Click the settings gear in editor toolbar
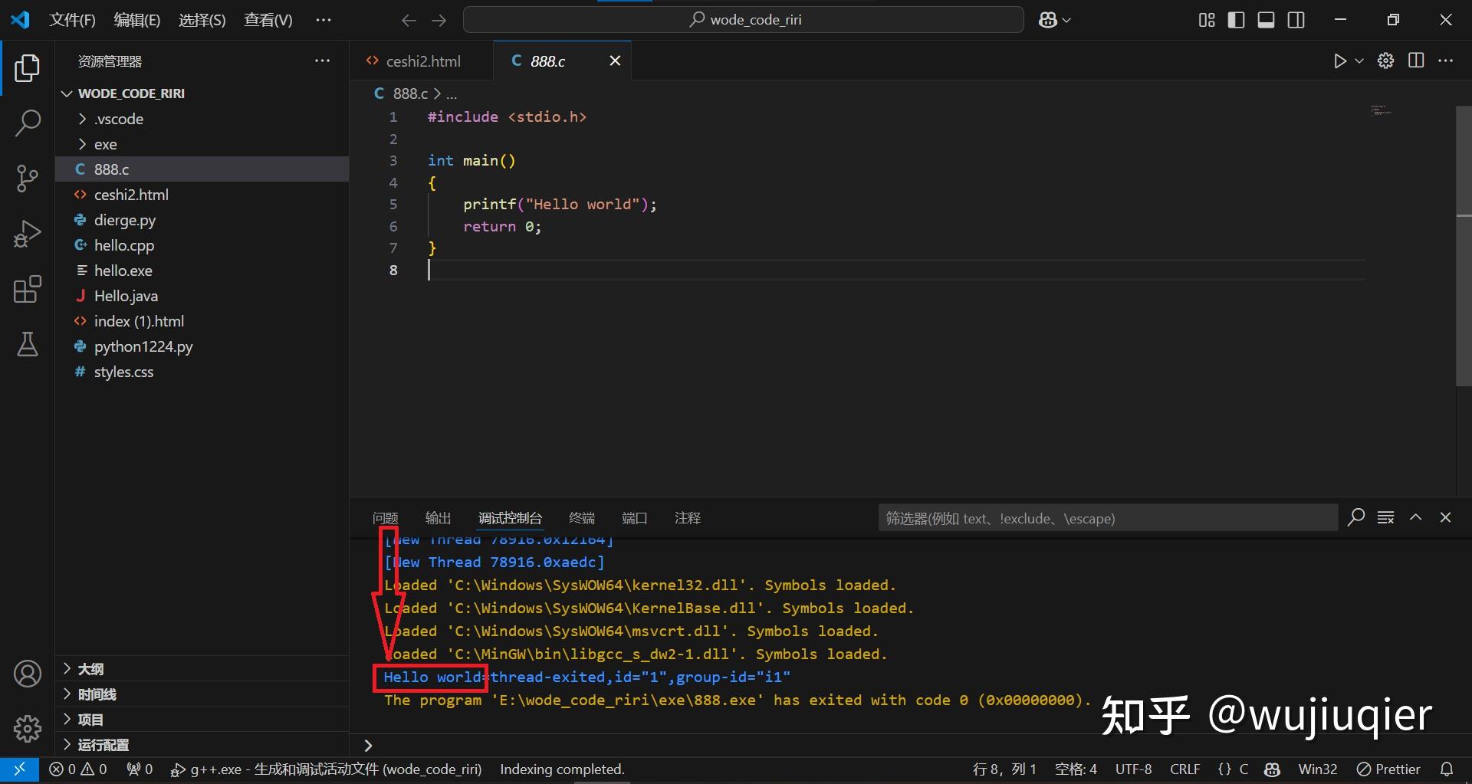The height and width of the screenshot is (784, 1472). [x=1386, y=61]
